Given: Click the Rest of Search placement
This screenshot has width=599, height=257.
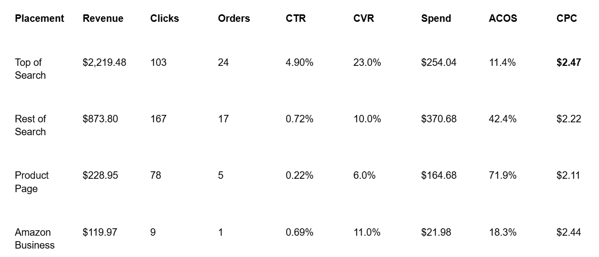Looking at the screenshot, I should point(30,125).
